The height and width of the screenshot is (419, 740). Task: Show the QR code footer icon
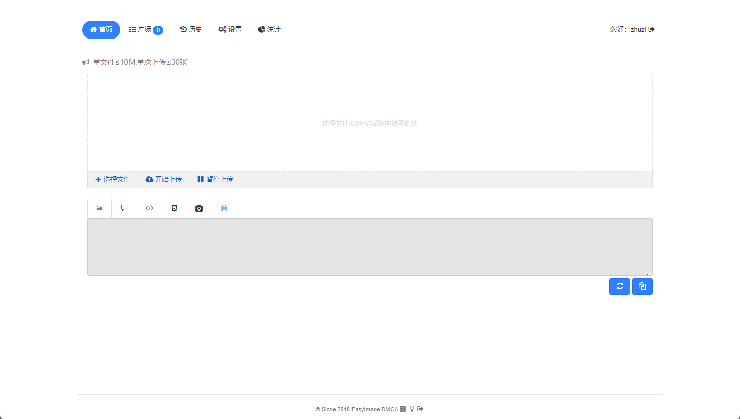pos(403,409)
